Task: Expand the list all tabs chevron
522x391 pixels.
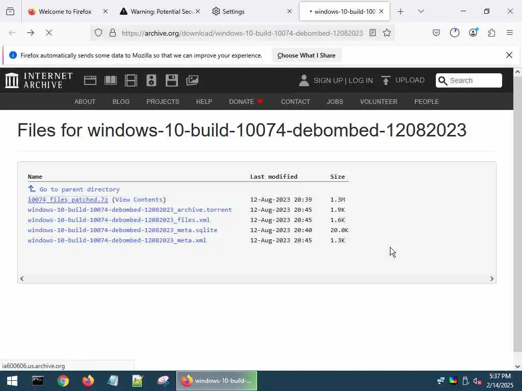Action: click(x=421, y=11)
